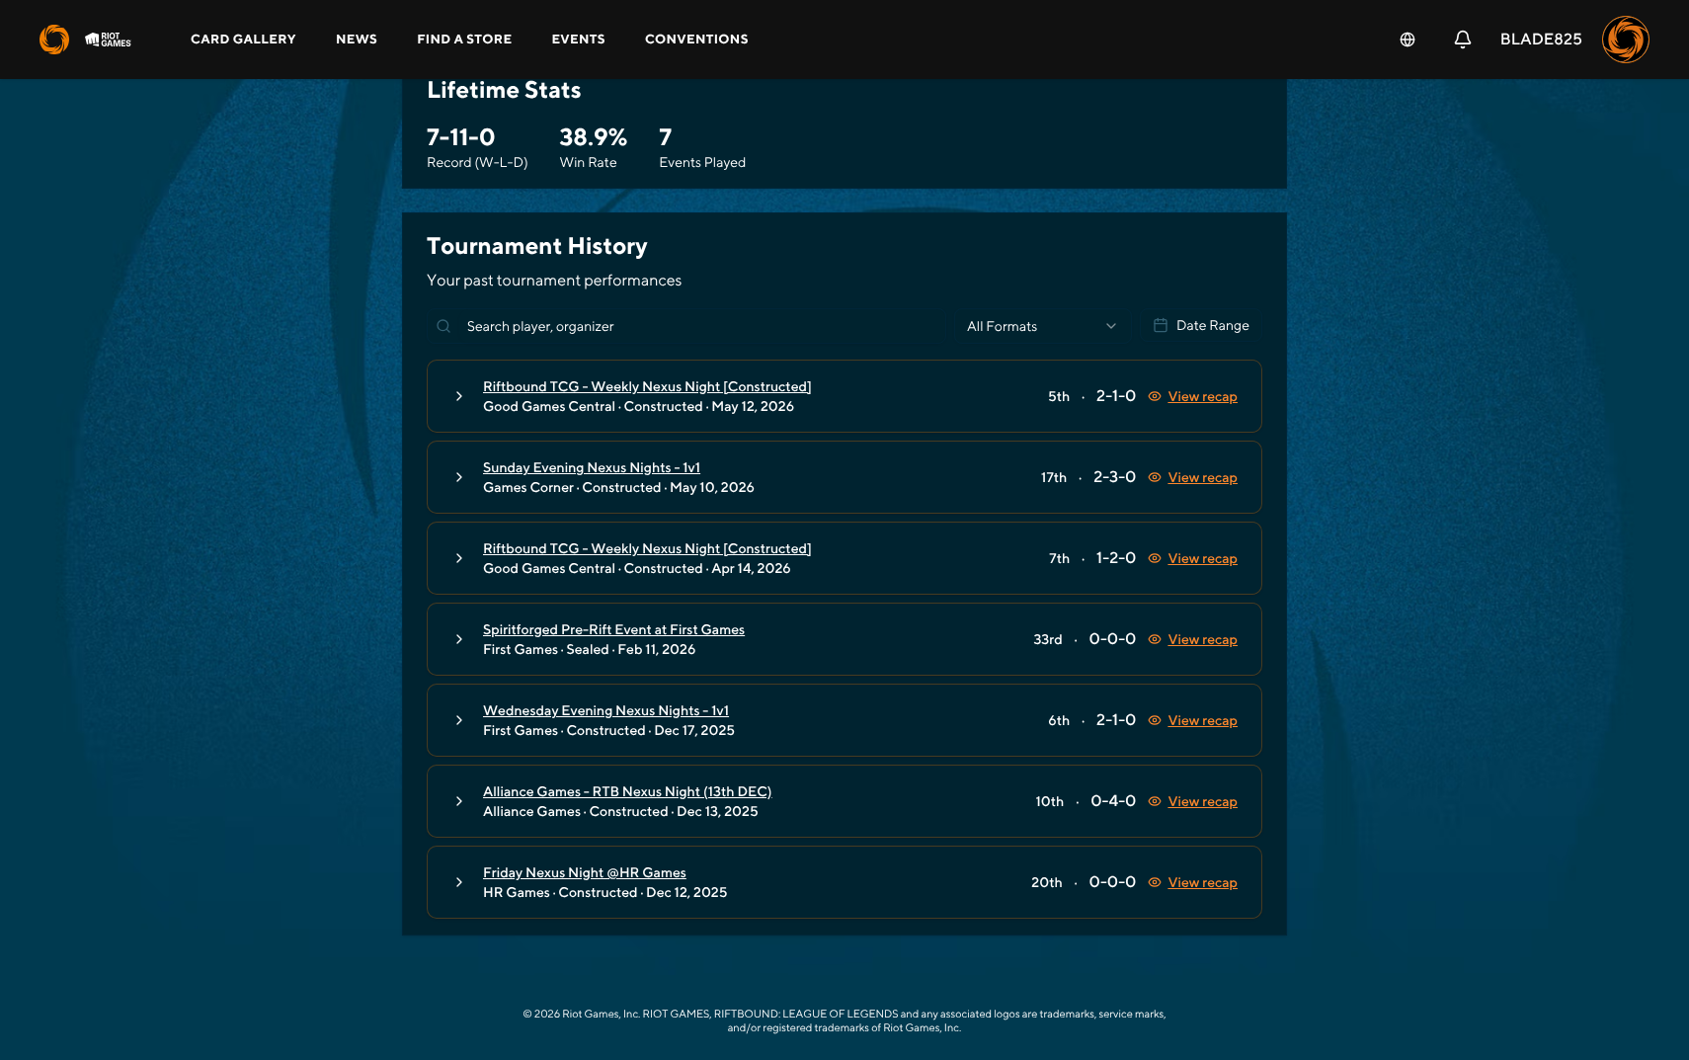Click the Events Played label
Image resolution: width=1689 pixels, height=1060 pixels.
point(702,163)
